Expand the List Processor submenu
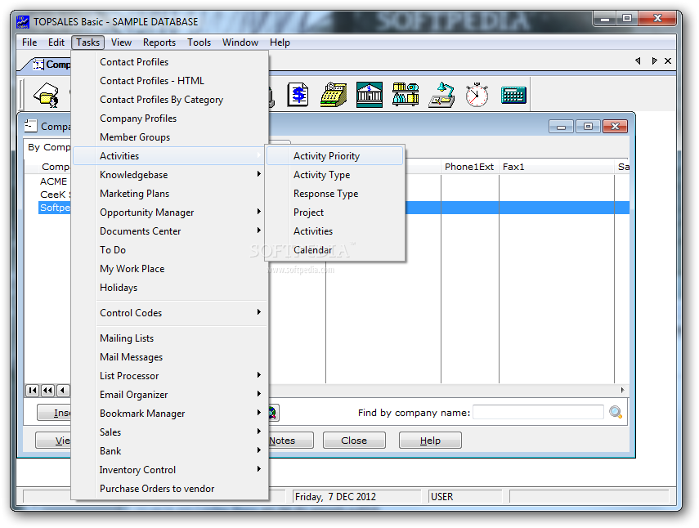 [258, 374]
